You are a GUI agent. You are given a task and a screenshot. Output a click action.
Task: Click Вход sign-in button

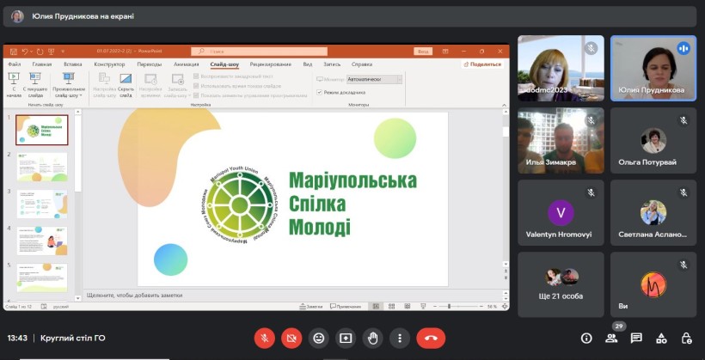point(423,52)
